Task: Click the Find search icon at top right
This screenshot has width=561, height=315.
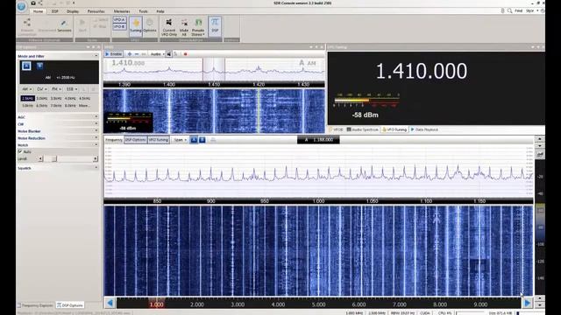Action: coord(509,11)
